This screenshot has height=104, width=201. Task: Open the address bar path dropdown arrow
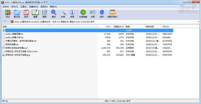(x=198, y=22)
